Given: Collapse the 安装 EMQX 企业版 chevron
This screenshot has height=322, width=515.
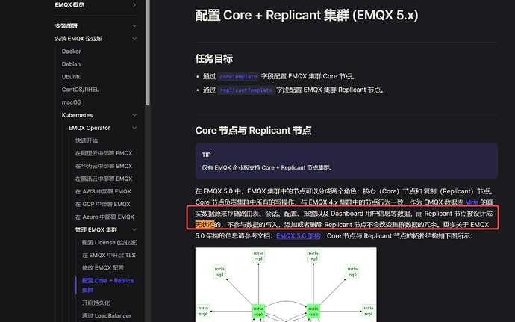Looking at the screenshot, I should 134,38.
